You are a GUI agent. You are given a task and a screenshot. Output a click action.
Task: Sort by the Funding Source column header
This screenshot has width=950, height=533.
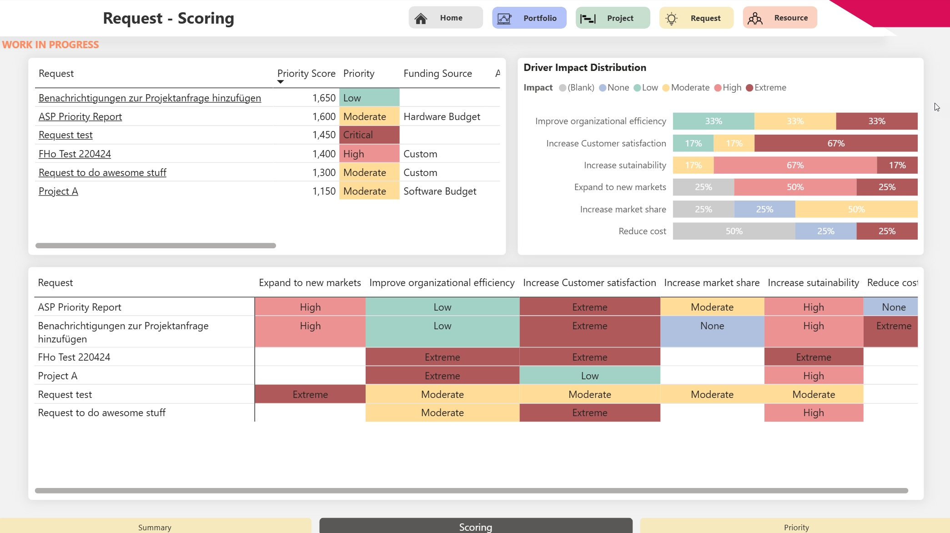pos(437,74)
